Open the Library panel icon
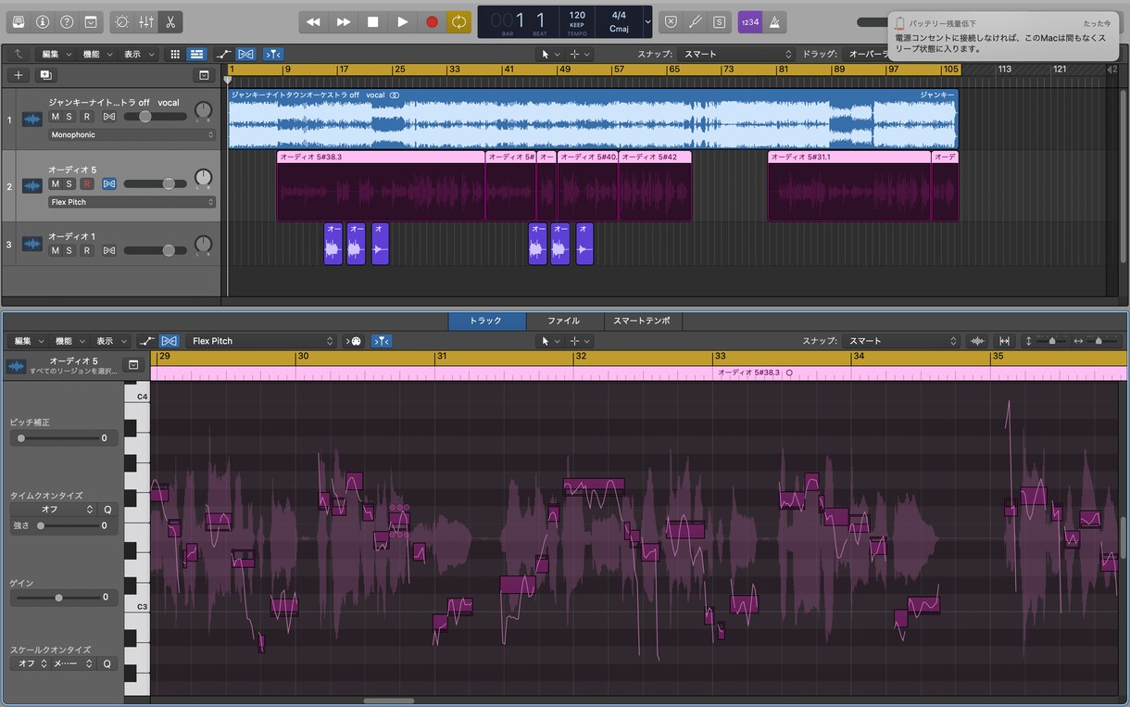1130x707 pixels. pos(19,21)
